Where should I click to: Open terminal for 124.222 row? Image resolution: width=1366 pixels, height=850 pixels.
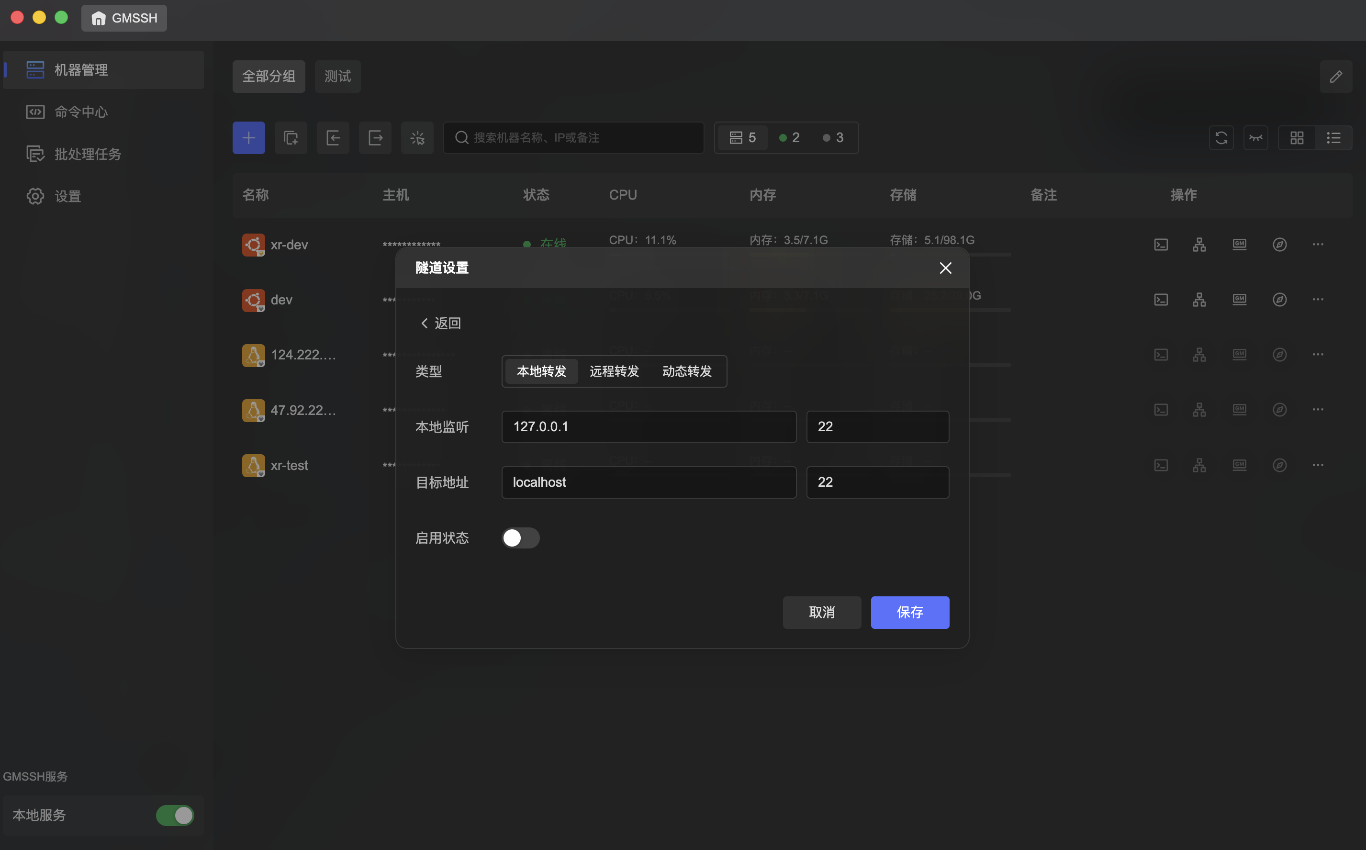pyautogui.click(x=1161, y=355)
